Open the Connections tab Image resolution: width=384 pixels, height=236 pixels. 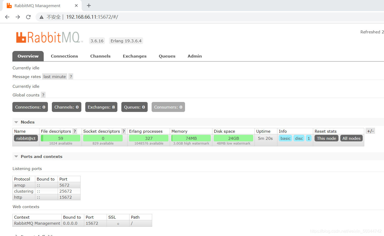tap(64, 56)
